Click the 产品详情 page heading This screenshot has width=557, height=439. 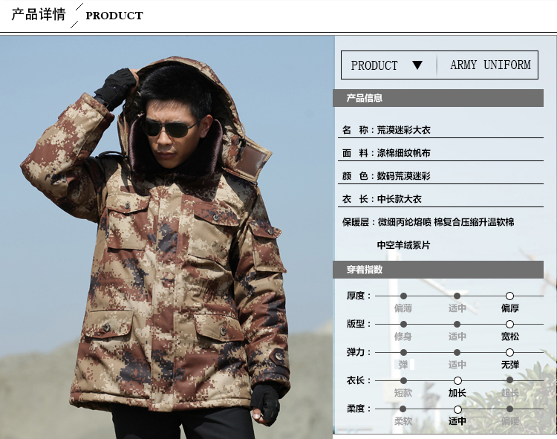coord(39,15)
